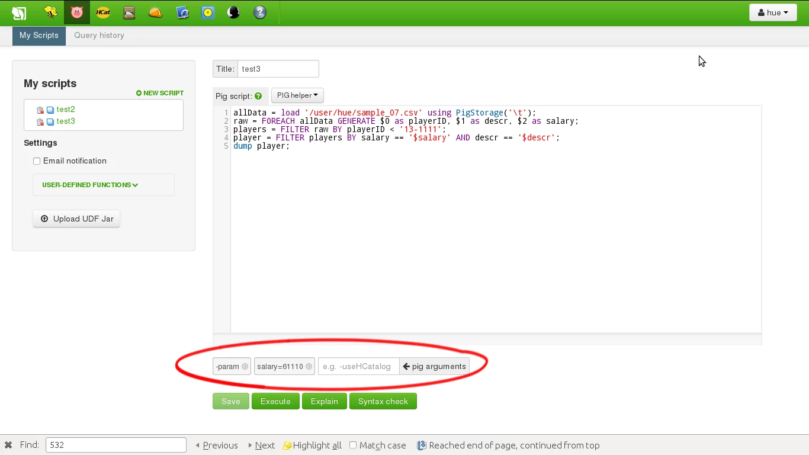Toggle Email notification checkbox
The height and width of the screenshot is (455, 809).
37,161
